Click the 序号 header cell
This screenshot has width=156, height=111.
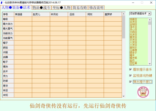tap(8, 14)
